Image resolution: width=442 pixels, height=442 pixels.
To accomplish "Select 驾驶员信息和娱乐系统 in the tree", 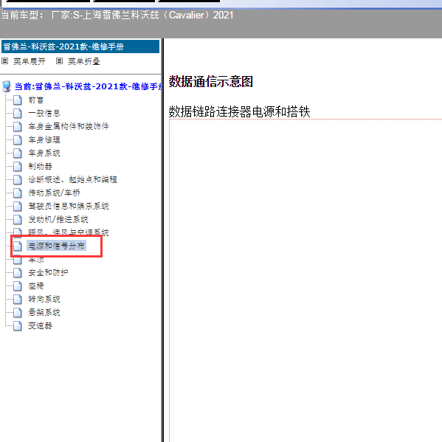I will (x=69, y=206).
